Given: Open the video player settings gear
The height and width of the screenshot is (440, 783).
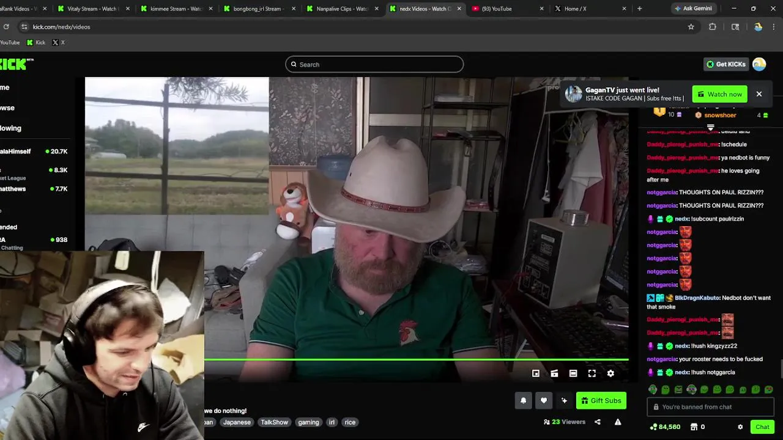Looking at the screenshot, I should click(x=610, y=373).
